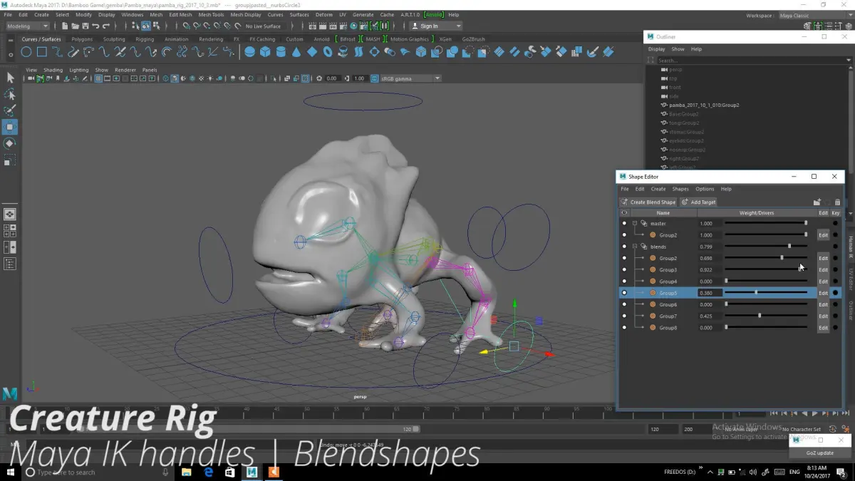
Task: Switch to the Rigging shelf tab
Action: click(x=145, y=39)
